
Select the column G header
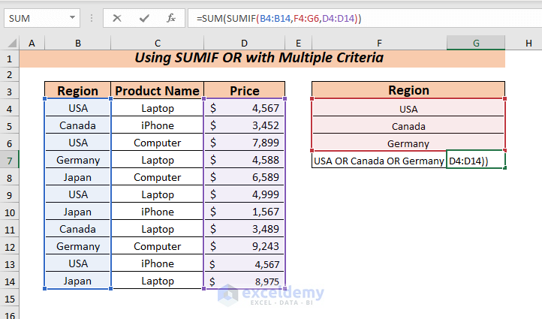pyautogui.click(x=476, y=44)
